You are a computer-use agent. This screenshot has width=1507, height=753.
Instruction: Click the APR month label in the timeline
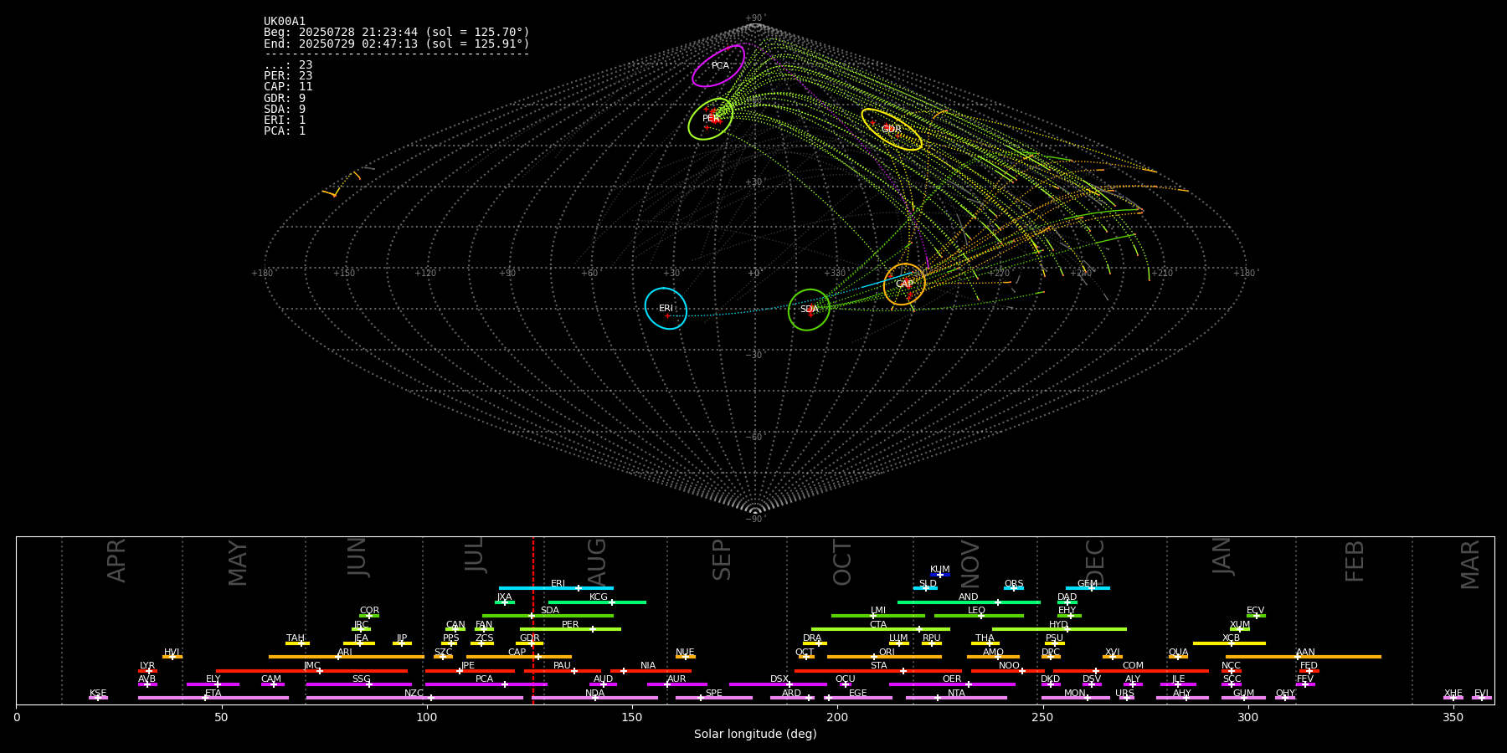(x=116, y=561)
